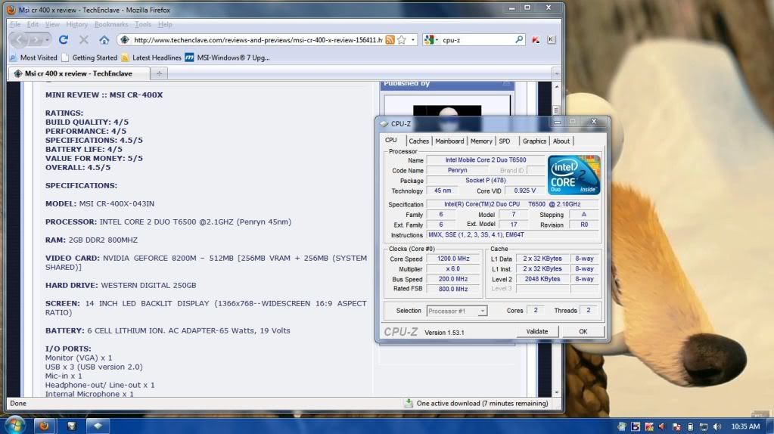The width and height of the screenshot is (774, 434).
Task: Switch to the Caches tab in CPU-Z
Action: pyautogui.click(x=418, y=141)
